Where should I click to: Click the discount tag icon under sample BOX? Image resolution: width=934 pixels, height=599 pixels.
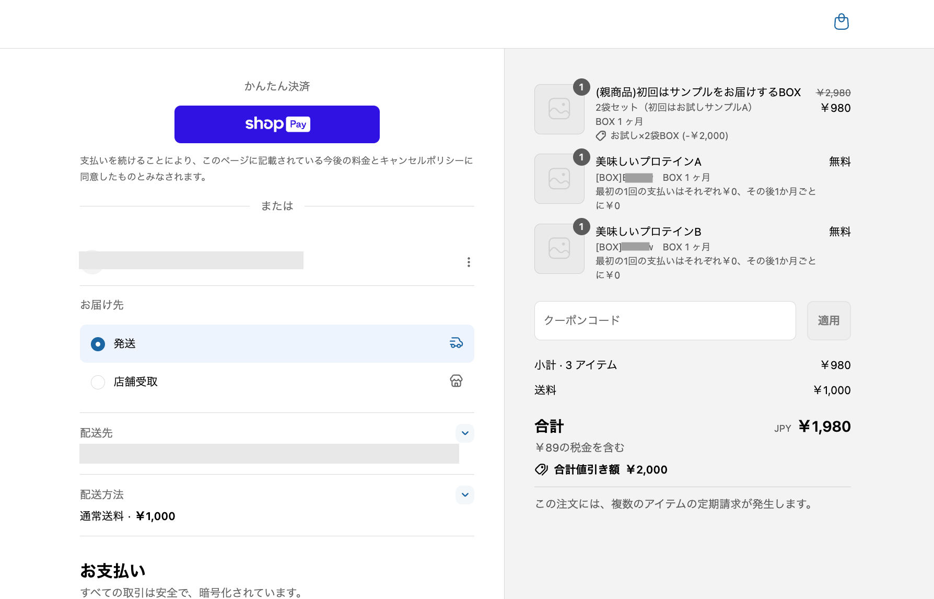pyautogui.click(x=601, y=136)
